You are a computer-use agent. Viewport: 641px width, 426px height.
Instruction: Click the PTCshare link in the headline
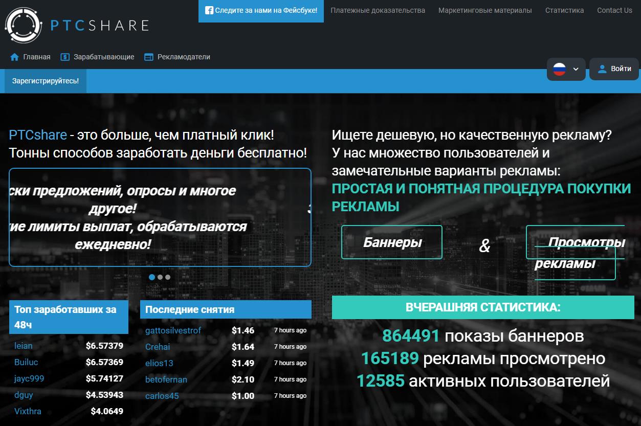point(38,135)
